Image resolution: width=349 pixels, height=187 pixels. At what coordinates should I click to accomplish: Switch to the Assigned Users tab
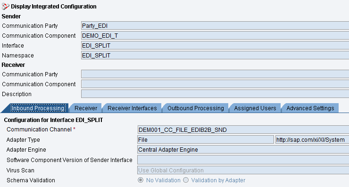255,108
